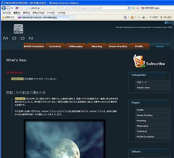Image resolution: width=174 pixels, height=158 pixels.
Task: Stop loading with the red X icon
Action: 138,8
